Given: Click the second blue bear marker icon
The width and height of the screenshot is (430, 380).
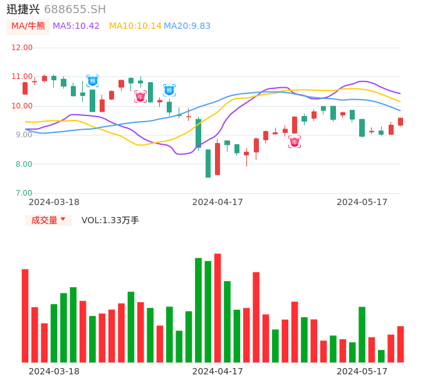Looking at the screenshot, I should click(x=169, y=90).
